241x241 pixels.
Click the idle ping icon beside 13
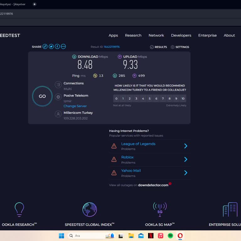coord(95,76)
